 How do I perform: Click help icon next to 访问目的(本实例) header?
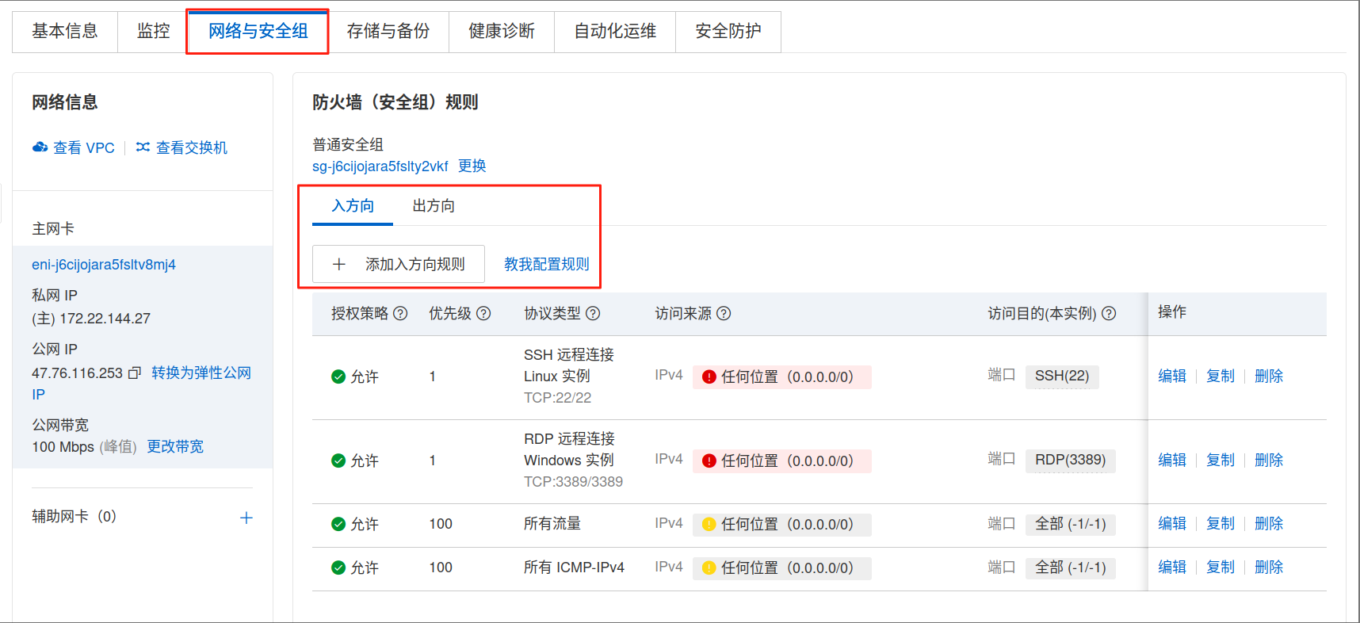coord(1109,313)
